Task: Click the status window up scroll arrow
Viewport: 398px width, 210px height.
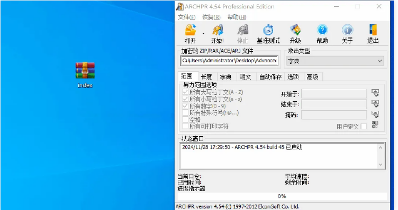Action: 380,148
